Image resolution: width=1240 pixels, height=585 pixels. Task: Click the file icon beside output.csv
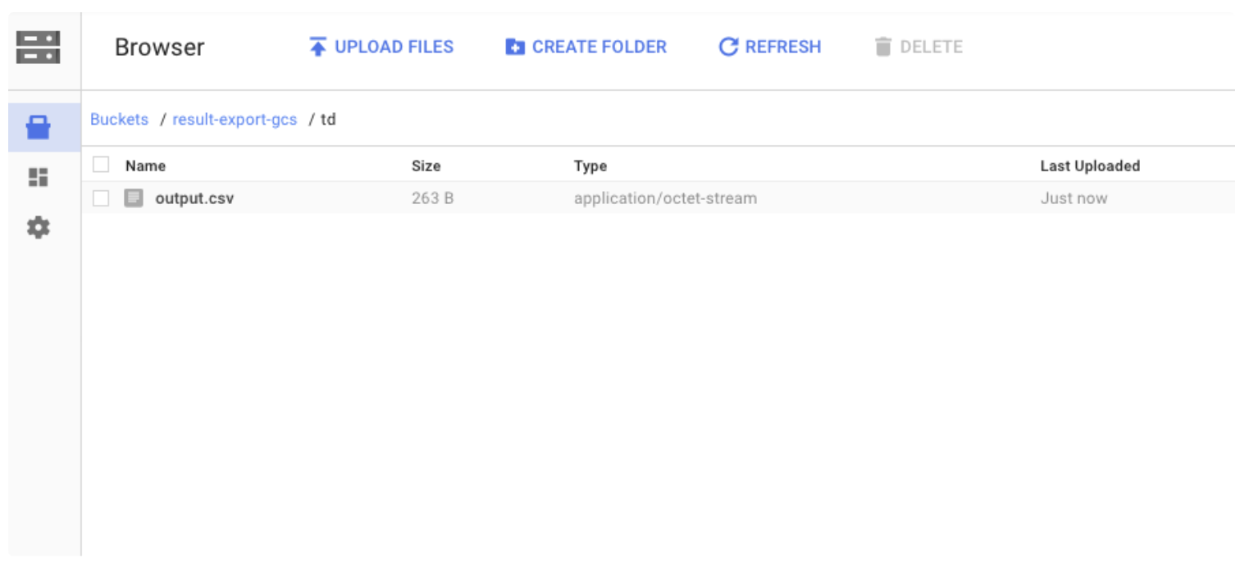click(134, 198)
